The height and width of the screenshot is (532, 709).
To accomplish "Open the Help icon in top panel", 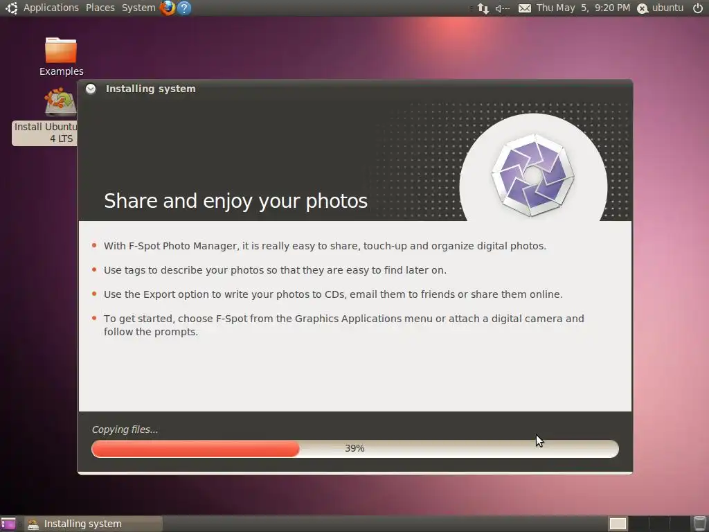I will [183, 8].
